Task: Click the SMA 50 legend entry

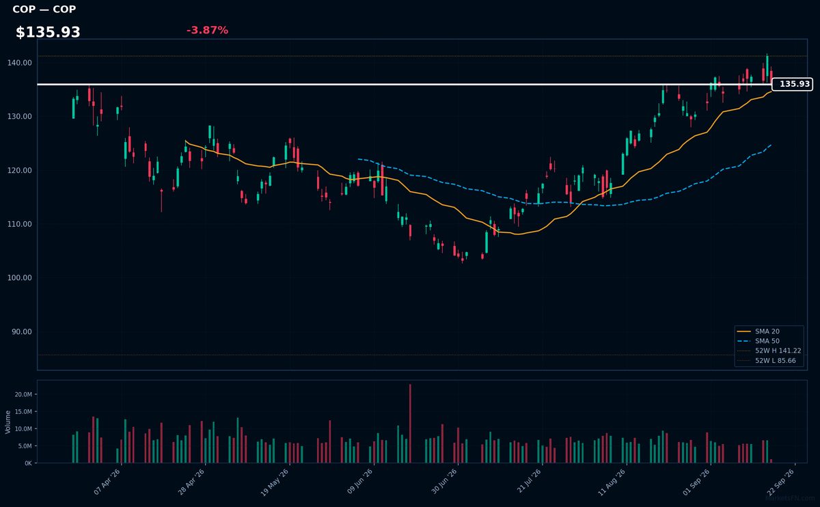Action: click(759, 340)
